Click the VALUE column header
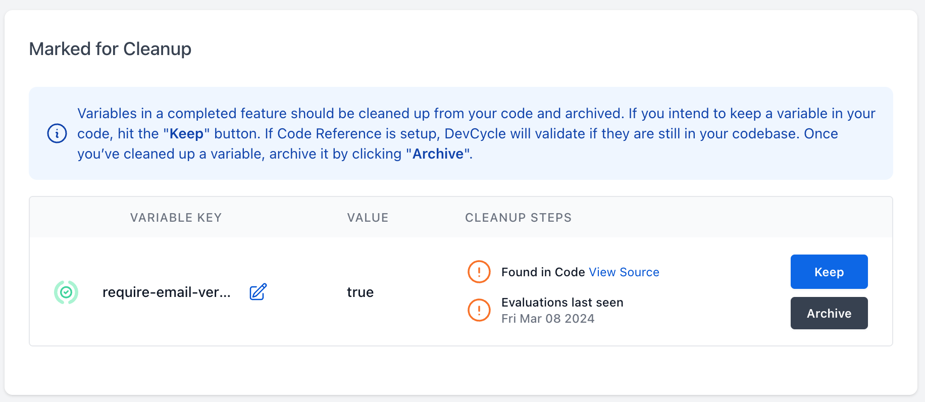 coord(368,218)
